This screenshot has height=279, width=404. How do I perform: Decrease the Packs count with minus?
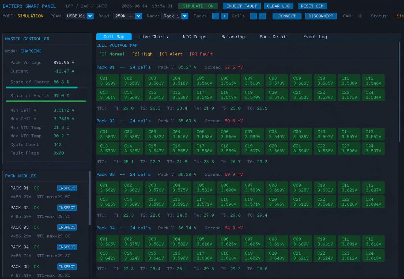click(216, 16)
